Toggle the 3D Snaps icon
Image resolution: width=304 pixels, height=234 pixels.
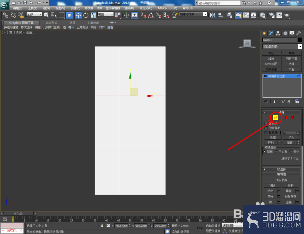pos(143,15)
